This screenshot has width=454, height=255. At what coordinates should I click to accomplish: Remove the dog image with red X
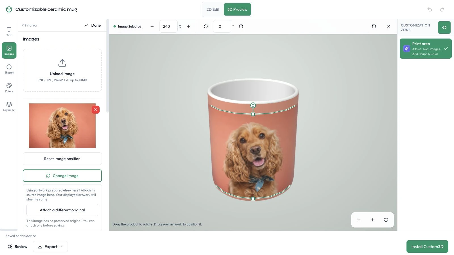pos(96,110)
